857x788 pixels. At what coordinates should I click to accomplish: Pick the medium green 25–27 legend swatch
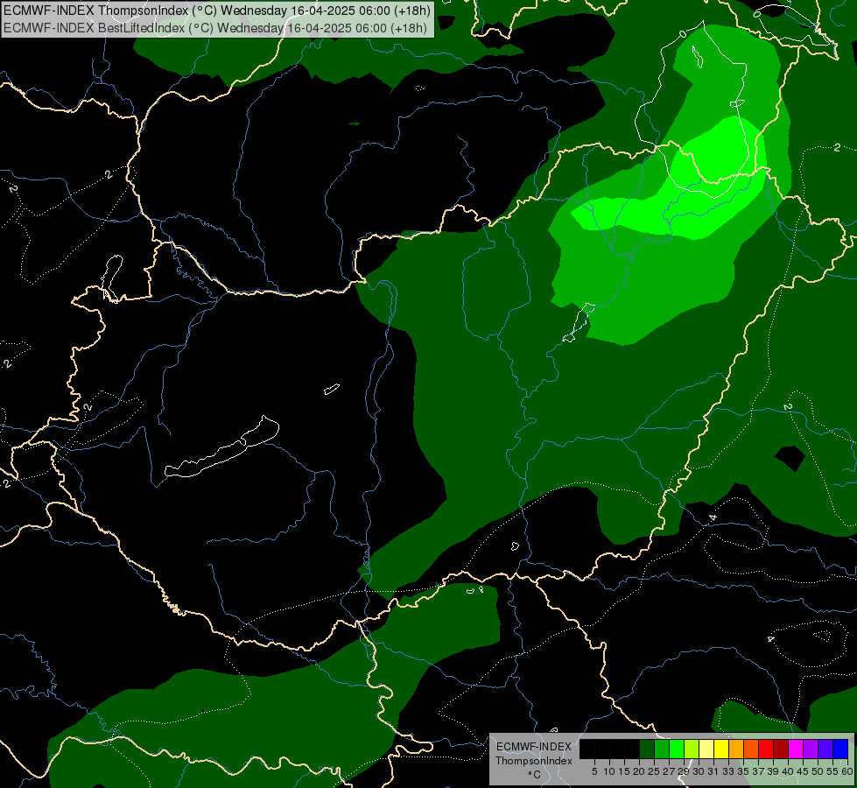click(662, 749)
